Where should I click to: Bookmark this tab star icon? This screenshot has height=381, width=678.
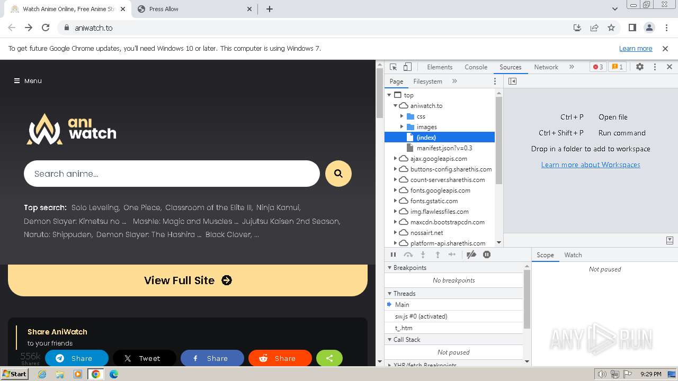tap(611, 28)
